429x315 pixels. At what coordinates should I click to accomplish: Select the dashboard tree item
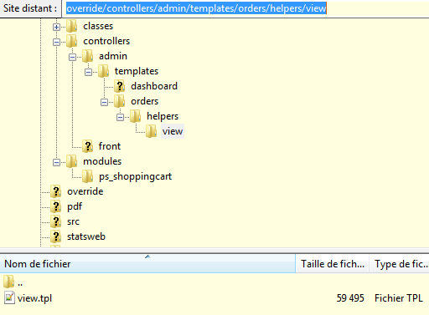(x=154, y=86)
